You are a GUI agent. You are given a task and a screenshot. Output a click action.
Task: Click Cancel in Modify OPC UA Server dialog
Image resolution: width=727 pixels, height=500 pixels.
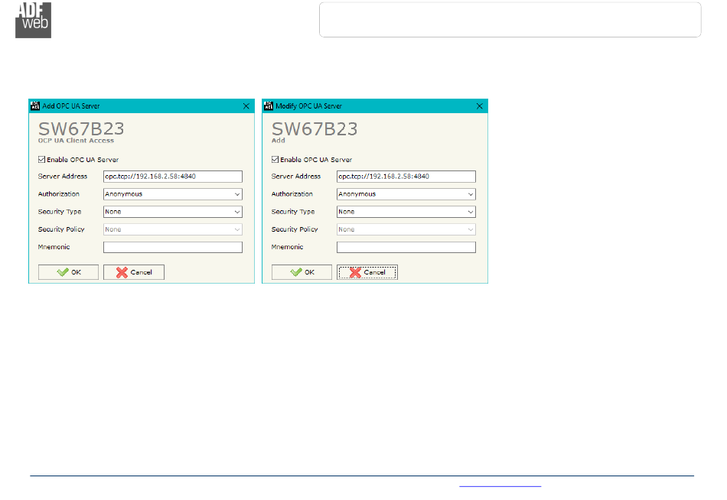[x=367, y=272]
